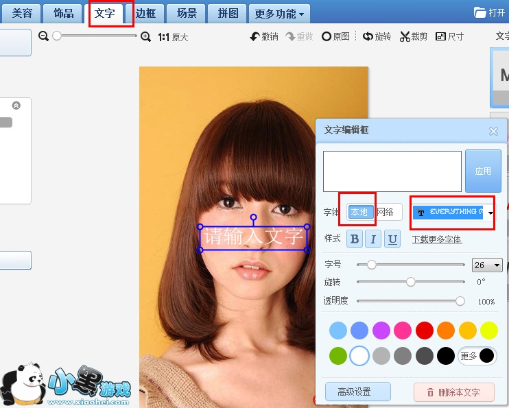Viewport: 509px width, 408px height.
Task: Expand the 更多功能 menu
Action: tap(279, 13)
